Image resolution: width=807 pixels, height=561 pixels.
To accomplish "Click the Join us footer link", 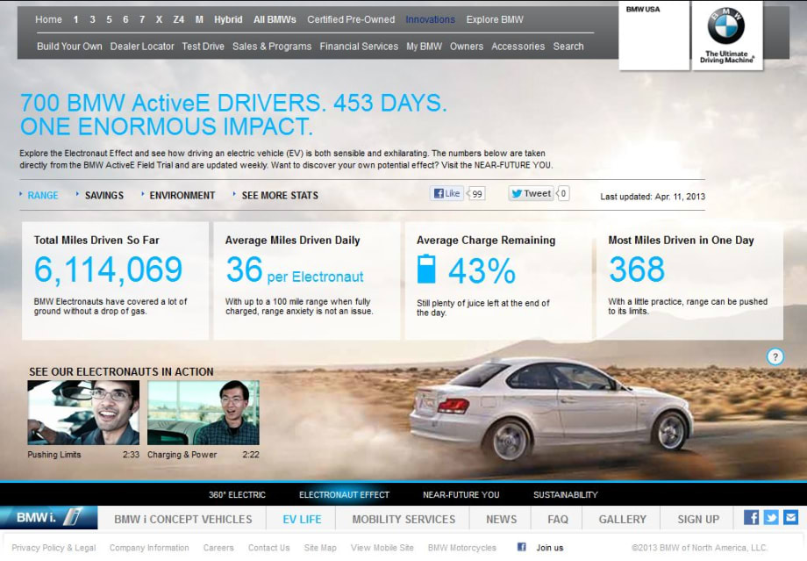I will tap(550, 548).
